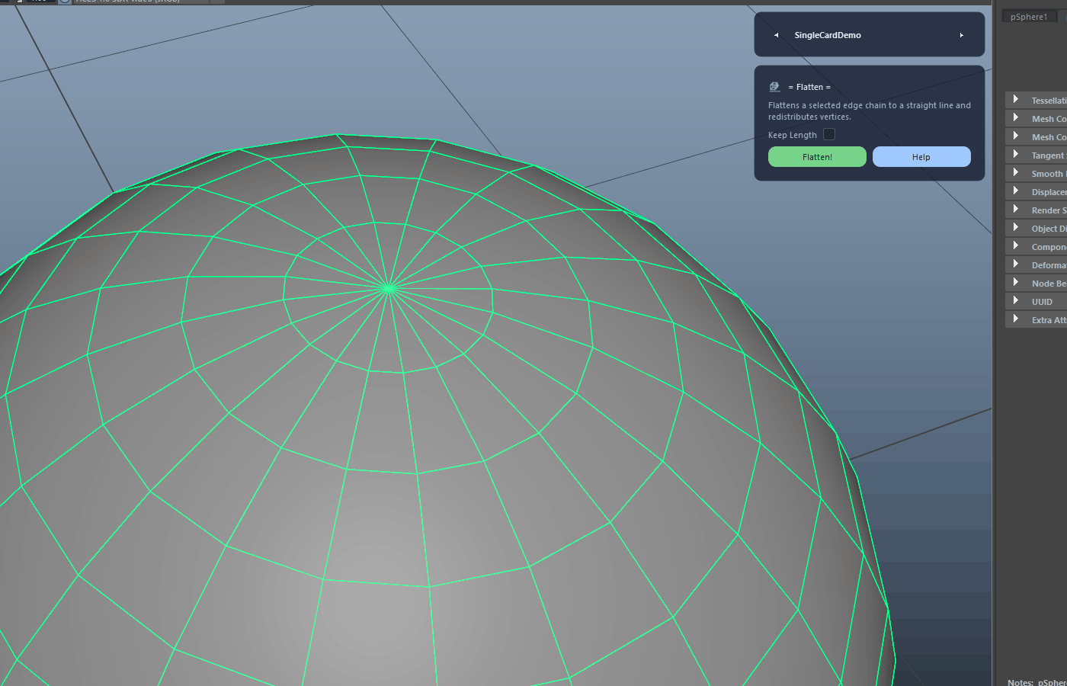The image size is (1067, 686).
Task: Enable the Keep Length checkbox
Action: (829, 135)
